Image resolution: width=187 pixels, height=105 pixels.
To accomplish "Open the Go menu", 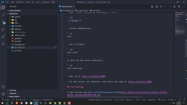I will pyautogui.click(x=33, y=2).
